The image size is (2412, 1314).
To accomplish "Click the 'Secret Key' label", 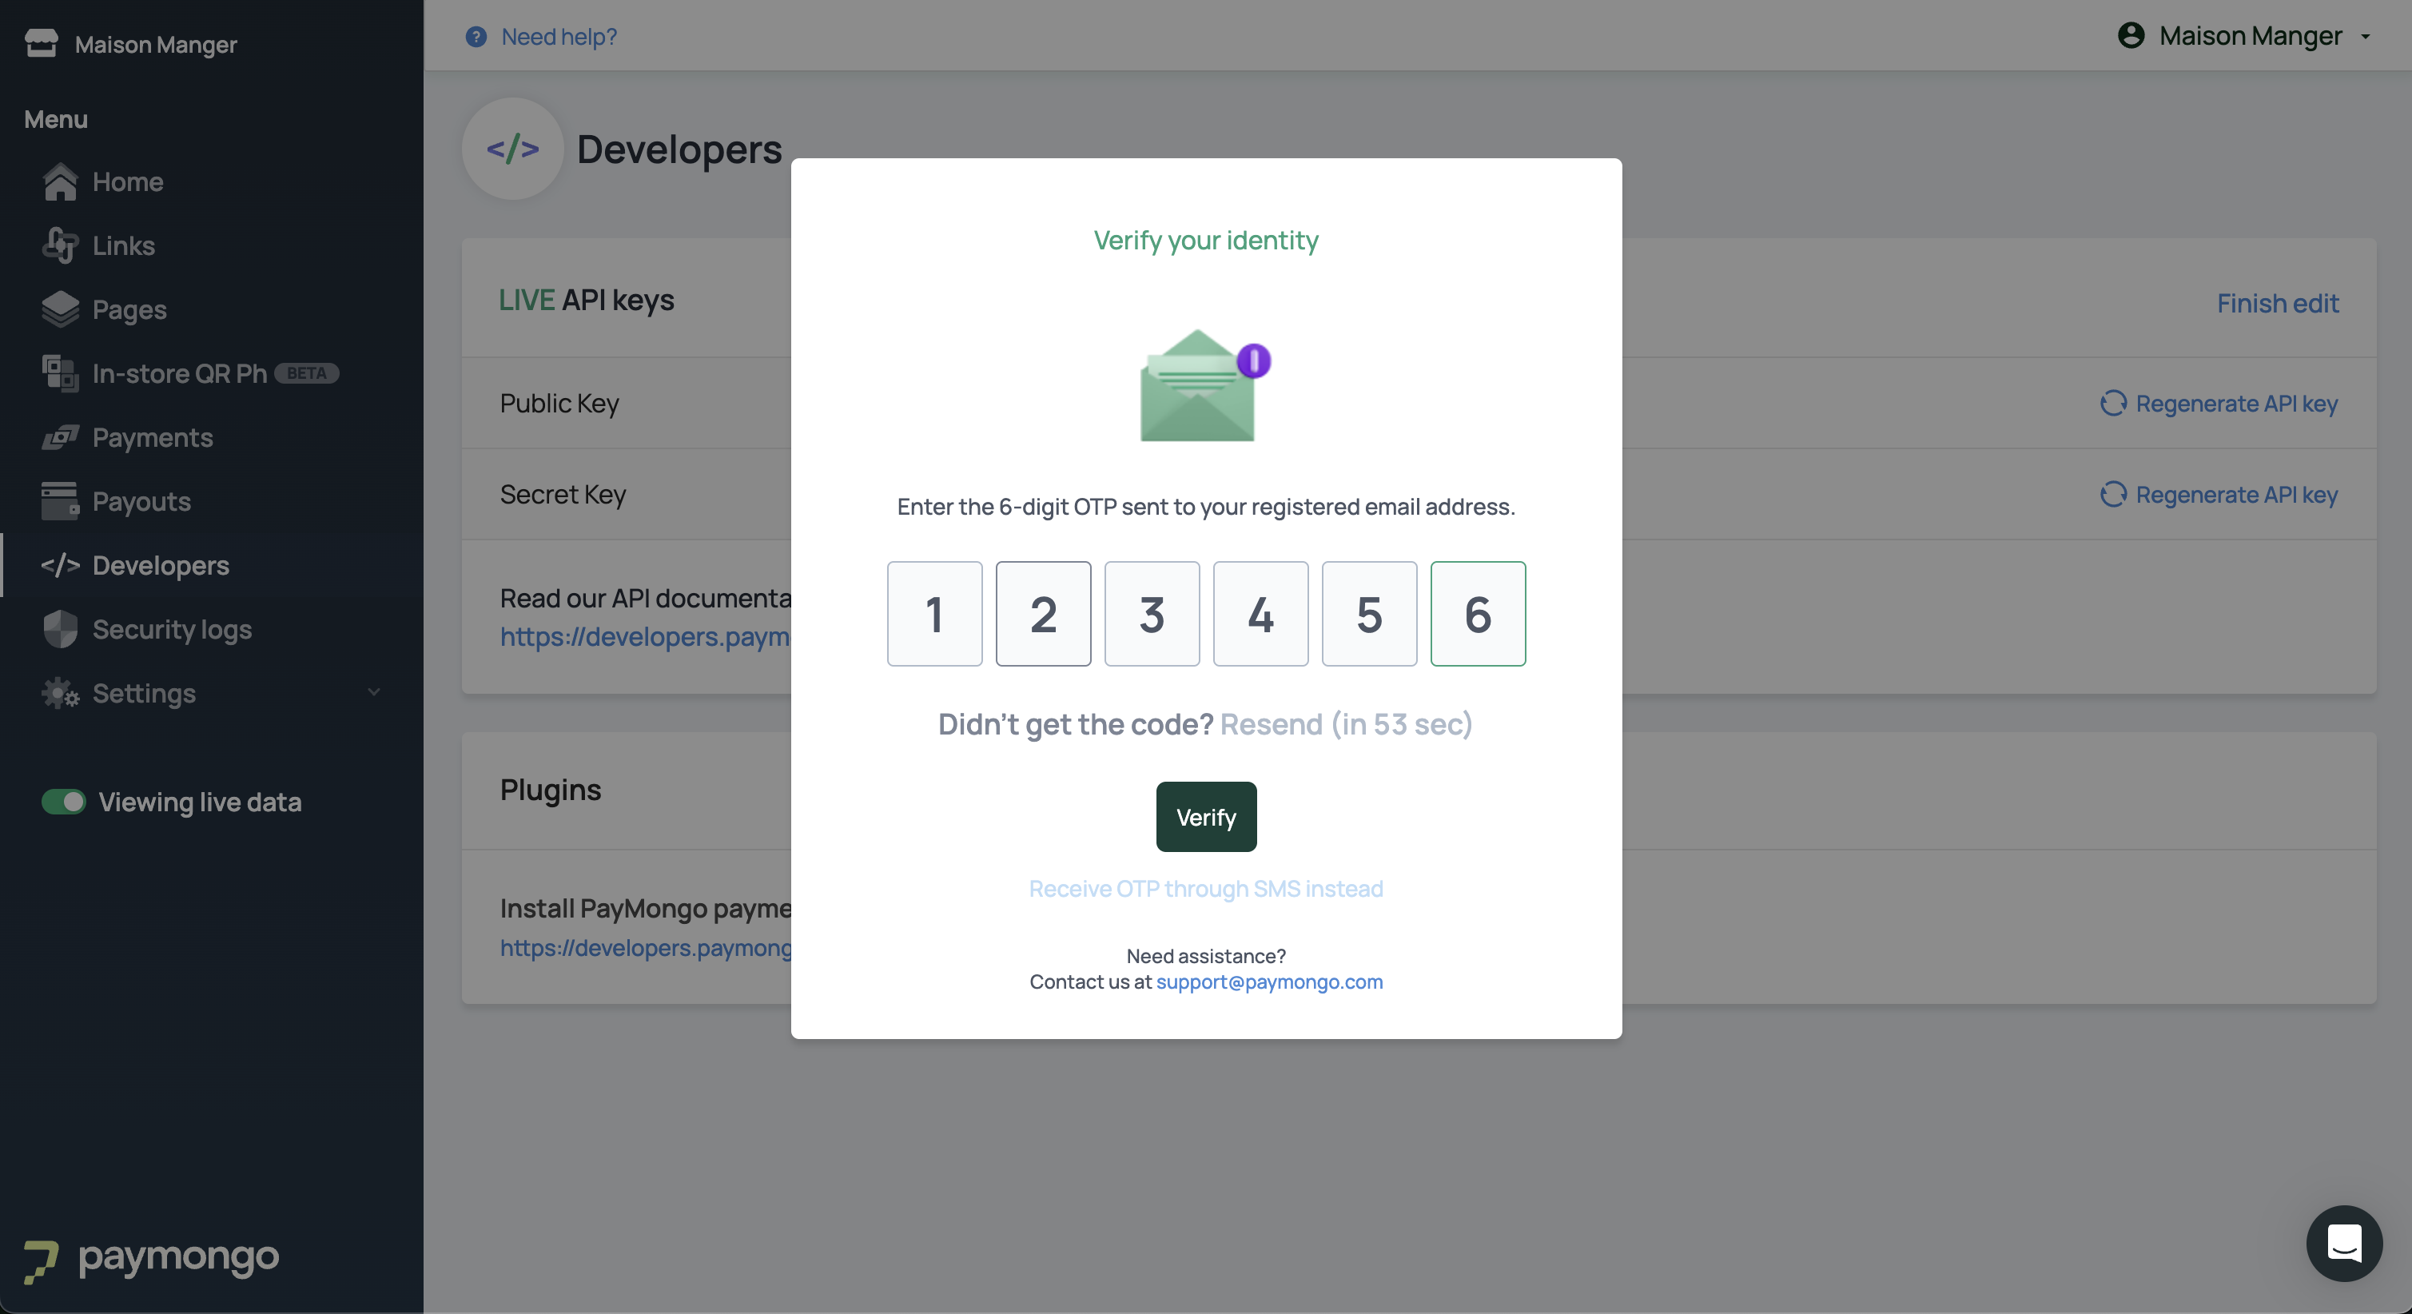I will pos(563,494).
